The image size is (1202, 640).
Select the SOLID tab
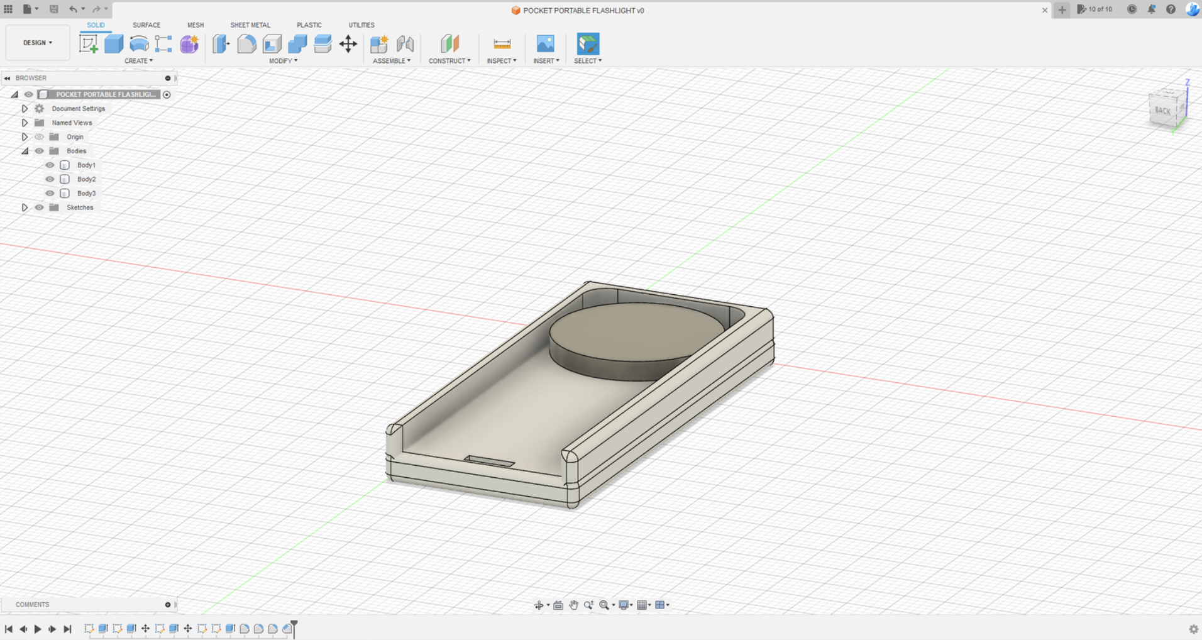click(96, 25)
